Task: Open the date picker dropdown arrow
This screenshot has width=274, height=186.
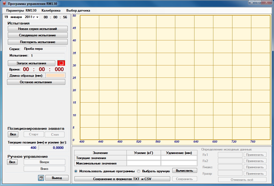Action: (x=37, y=17)
